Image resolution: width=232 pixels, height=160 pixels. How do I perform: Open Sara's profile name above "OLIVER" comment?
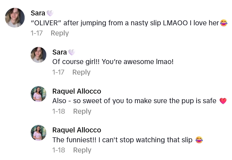coord(38,13)
